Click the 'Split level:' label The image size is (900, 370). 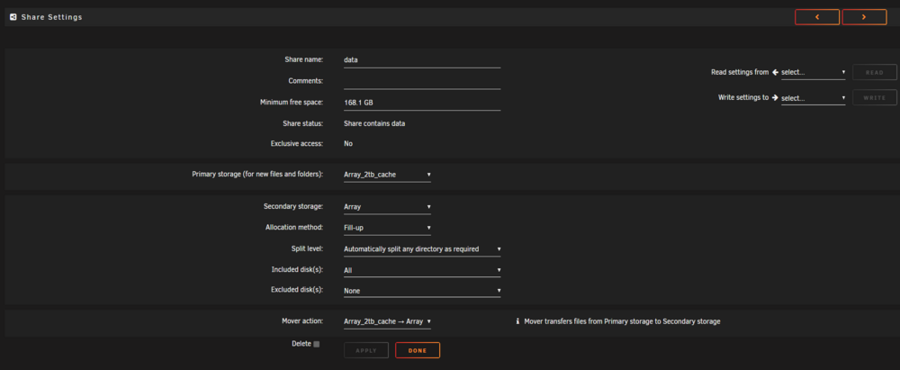coord(308,248)
